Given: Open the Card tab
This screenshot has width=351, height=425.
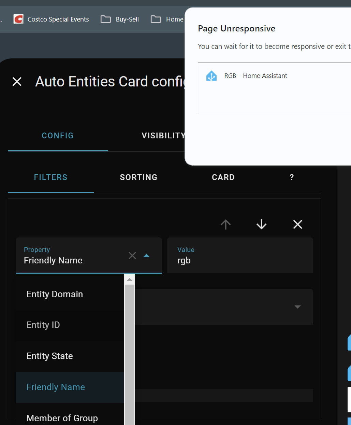Looking at the screenshot, I should click(x=223, y=177).
